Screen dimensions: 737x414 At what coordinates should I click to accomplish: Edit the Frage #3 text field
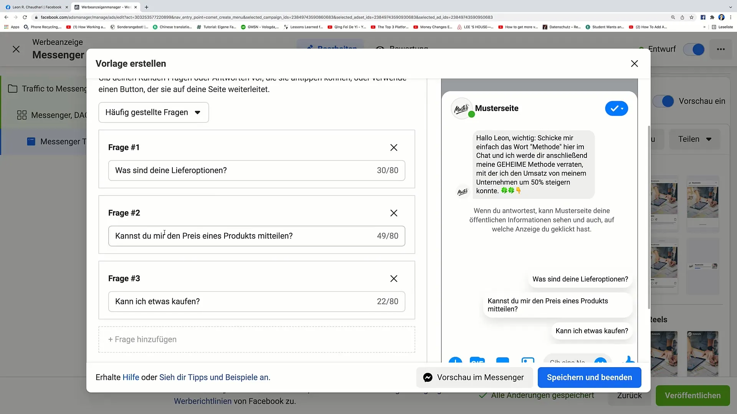pos(256,302)
